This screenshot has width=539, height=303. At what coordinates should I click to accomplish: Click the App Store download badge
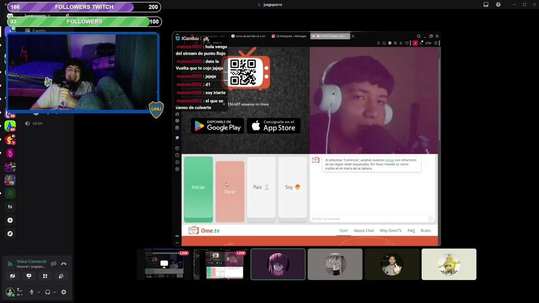click(273, 125)
